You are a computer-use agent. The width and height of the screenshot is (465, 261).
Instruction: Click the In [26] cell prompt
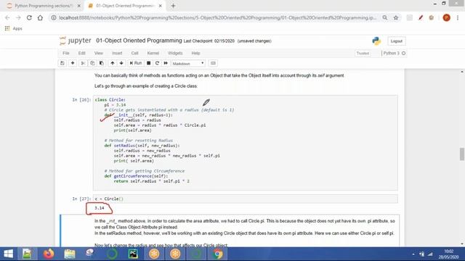click(81, 100)
